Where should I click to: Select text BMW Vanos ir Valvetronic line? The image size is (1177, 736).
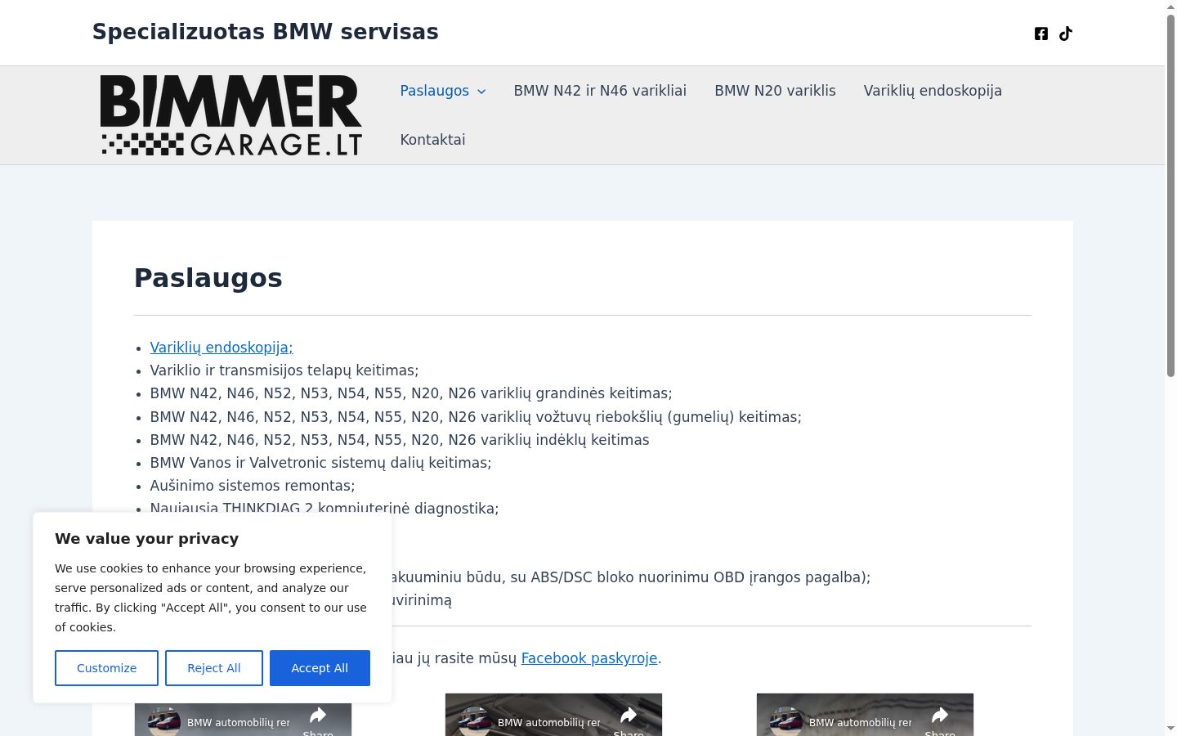320,463
